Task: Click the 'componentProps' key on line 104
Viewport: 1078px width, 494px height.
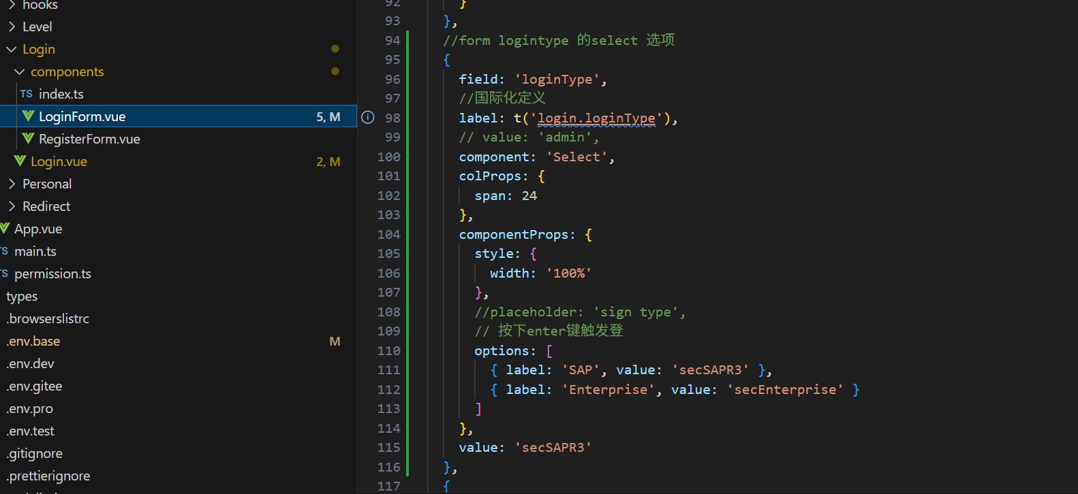Action: point(514,234)
